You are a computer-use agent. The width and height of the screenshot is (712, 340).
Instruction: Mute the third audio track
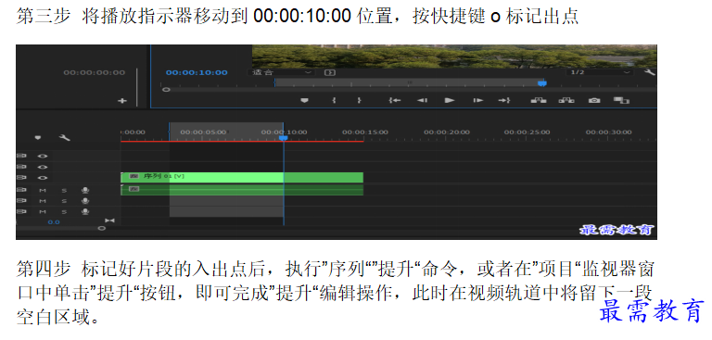pos(43,211)
